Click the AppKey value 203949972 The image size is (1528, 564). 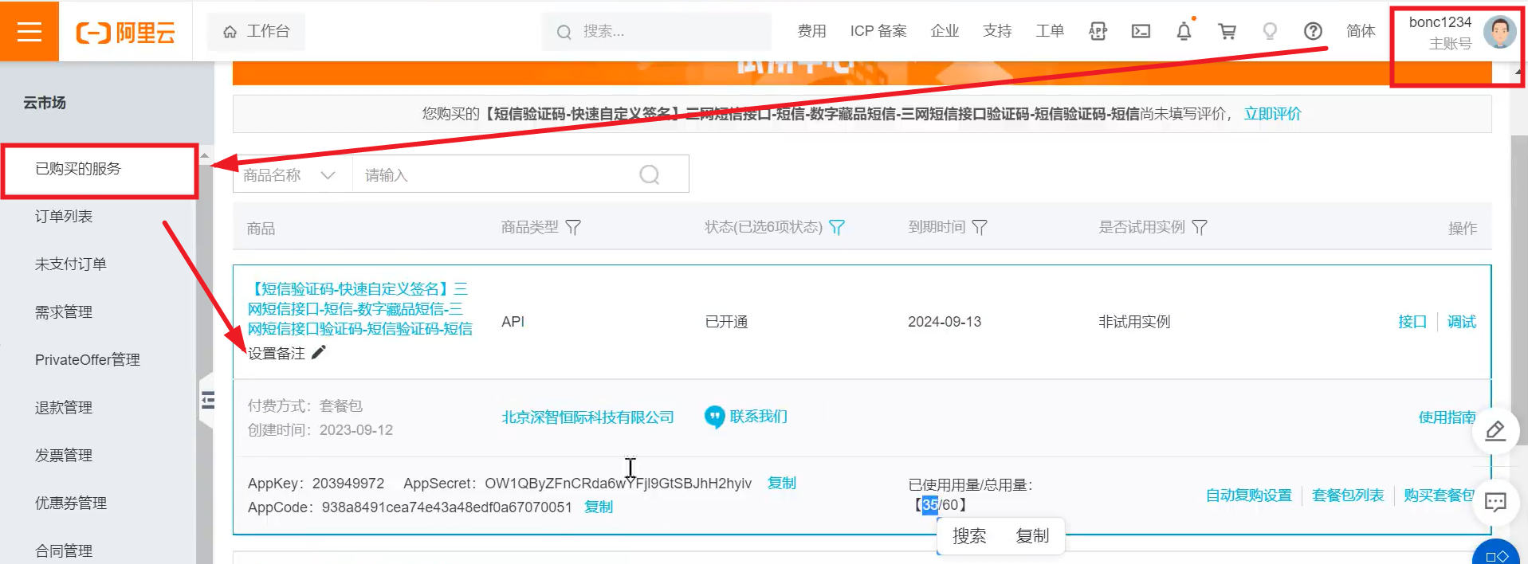[x=348, y=484]
